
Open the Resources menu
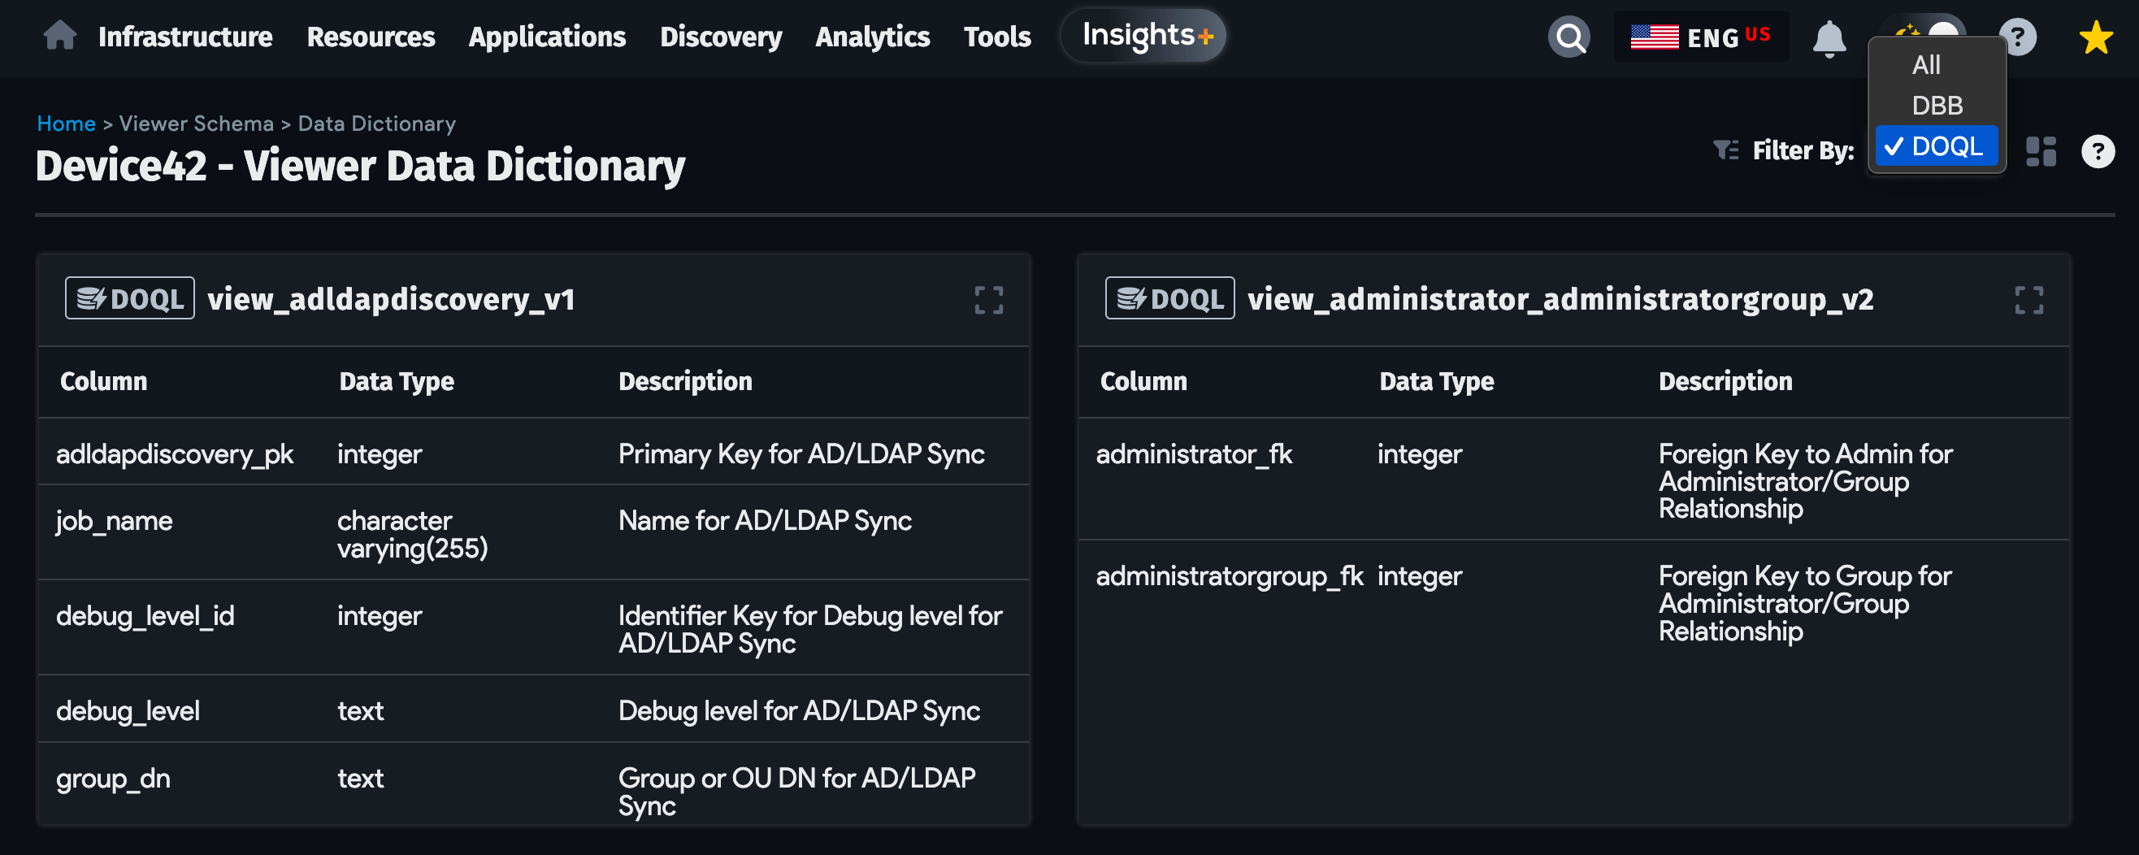[x=371, y=37]
